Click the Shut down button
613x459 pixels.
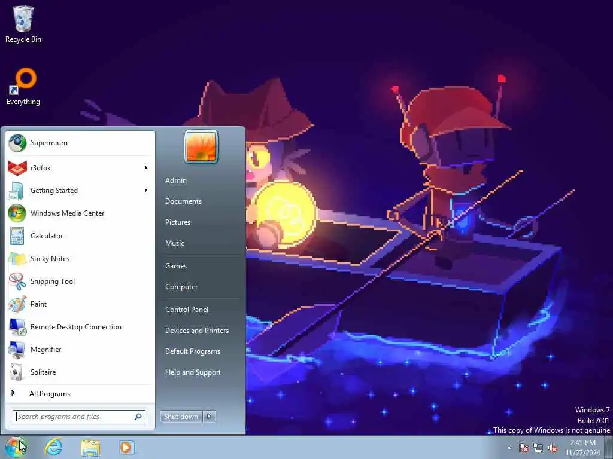(181, 417)
